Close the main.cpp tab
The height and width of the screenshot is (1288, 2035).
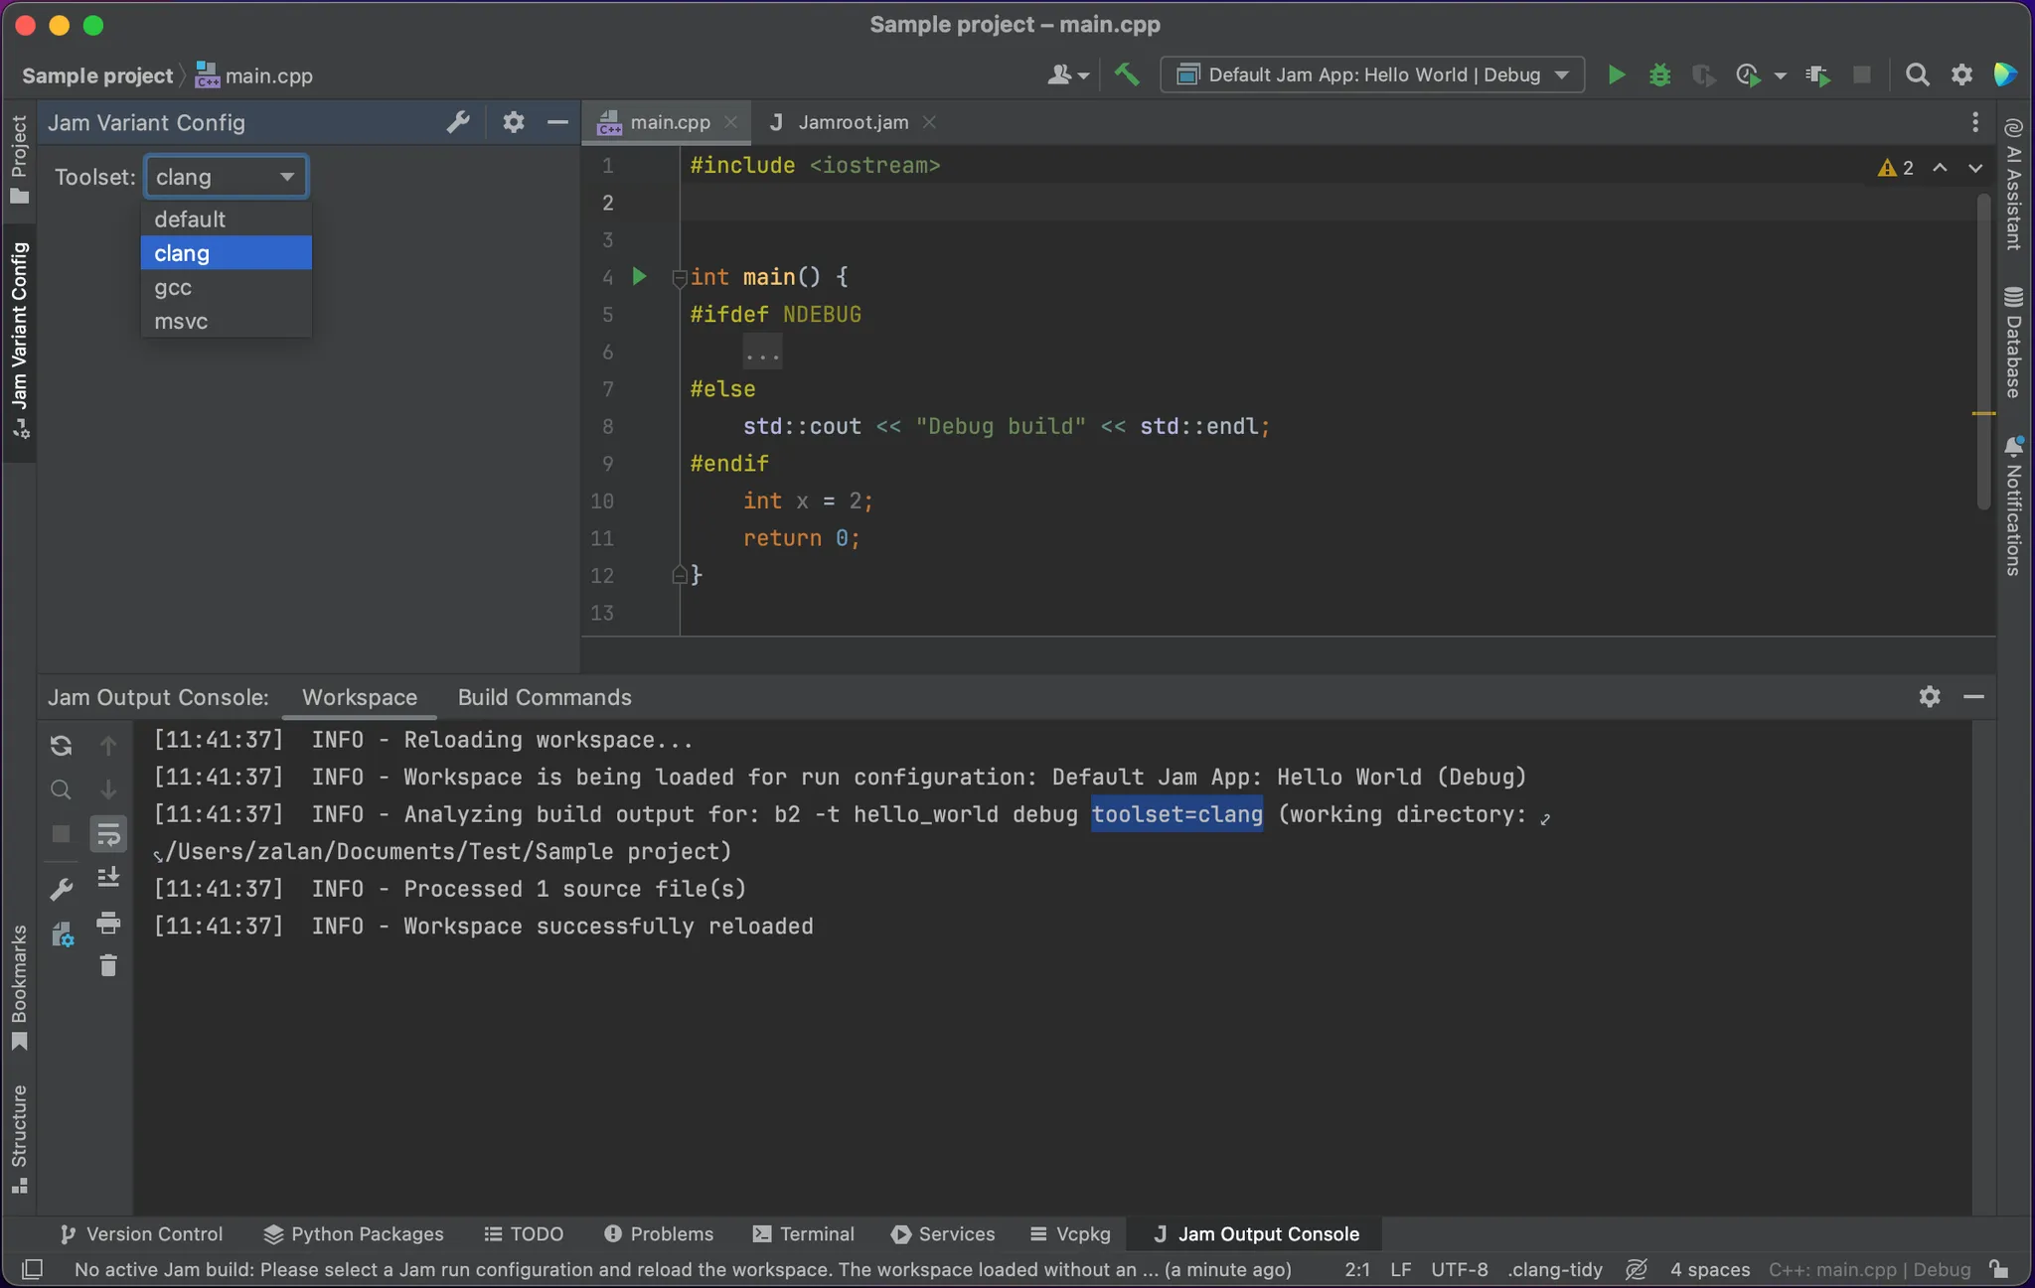pos(730,122)
